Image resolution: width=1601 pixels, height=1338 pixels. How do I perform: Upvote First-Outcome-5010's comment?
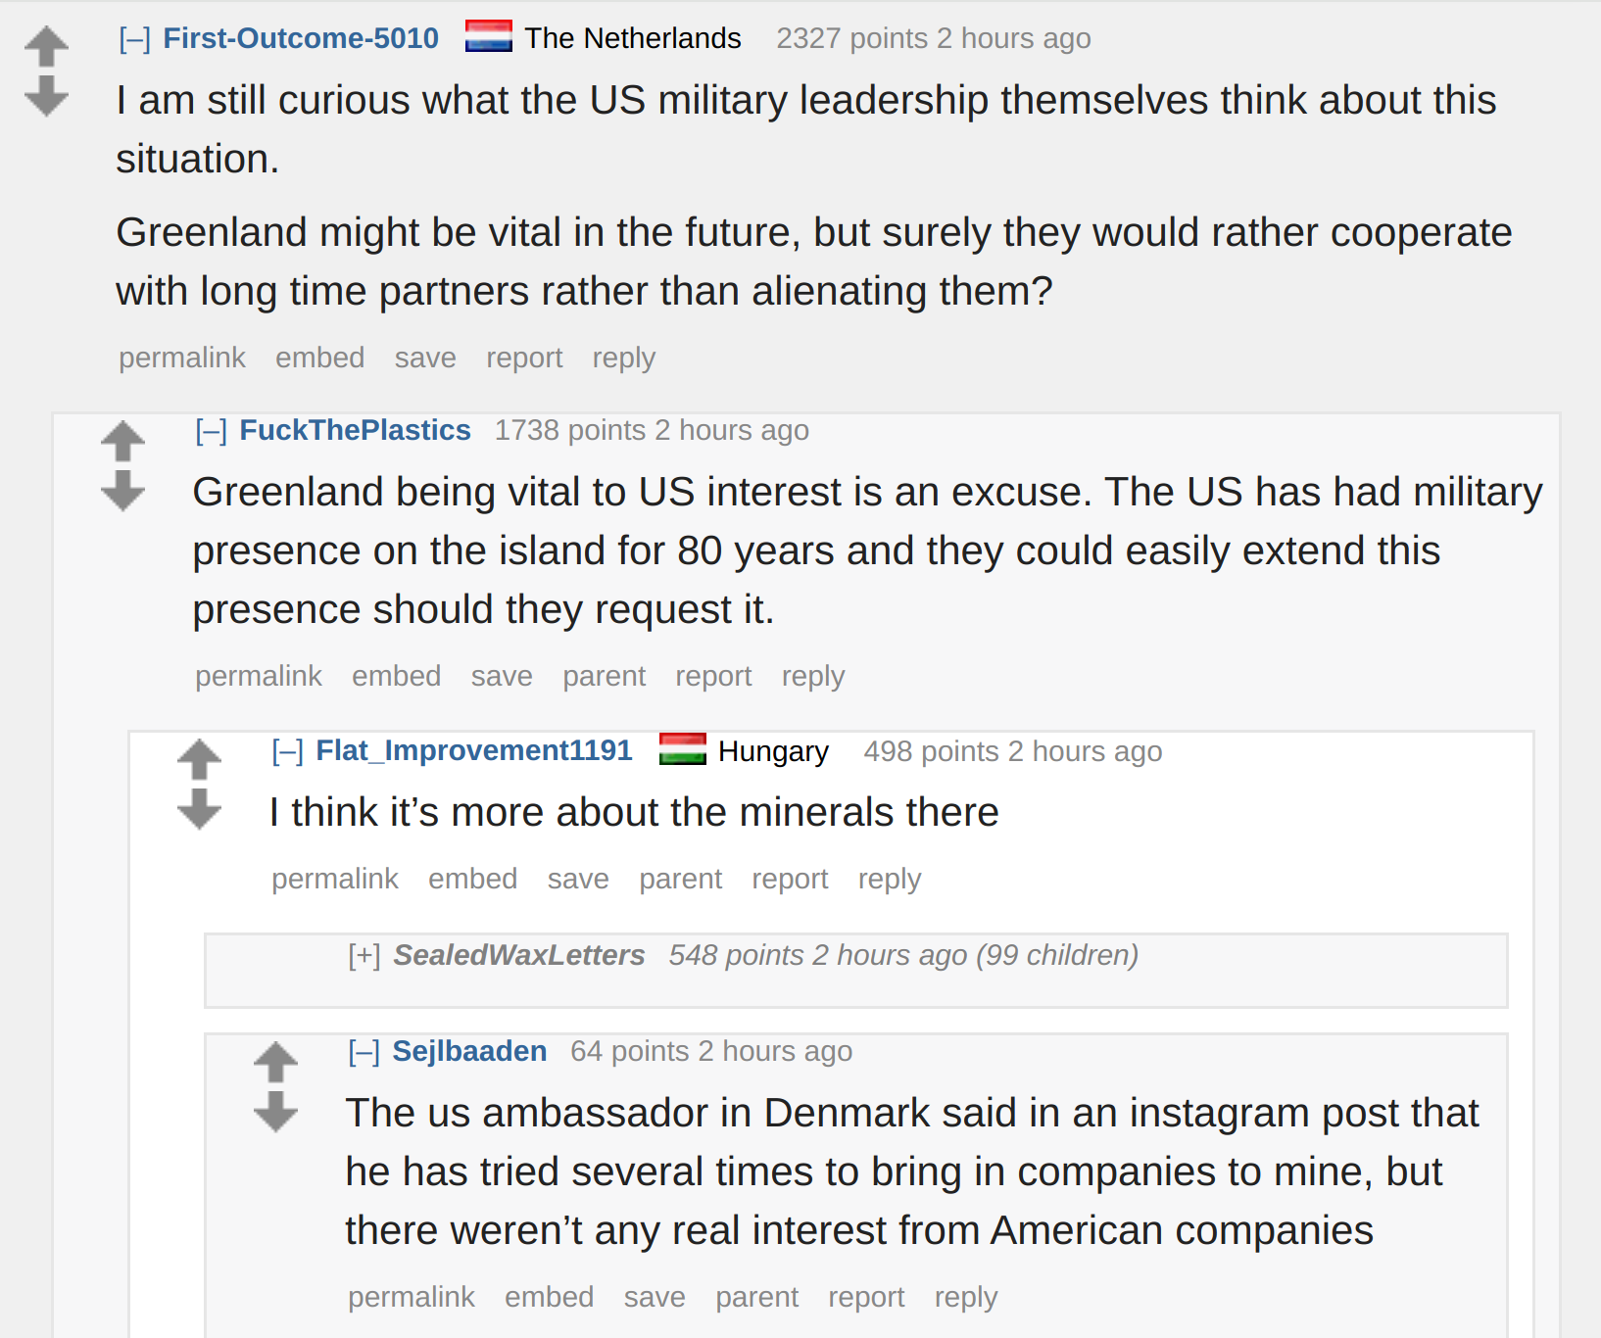46,46
